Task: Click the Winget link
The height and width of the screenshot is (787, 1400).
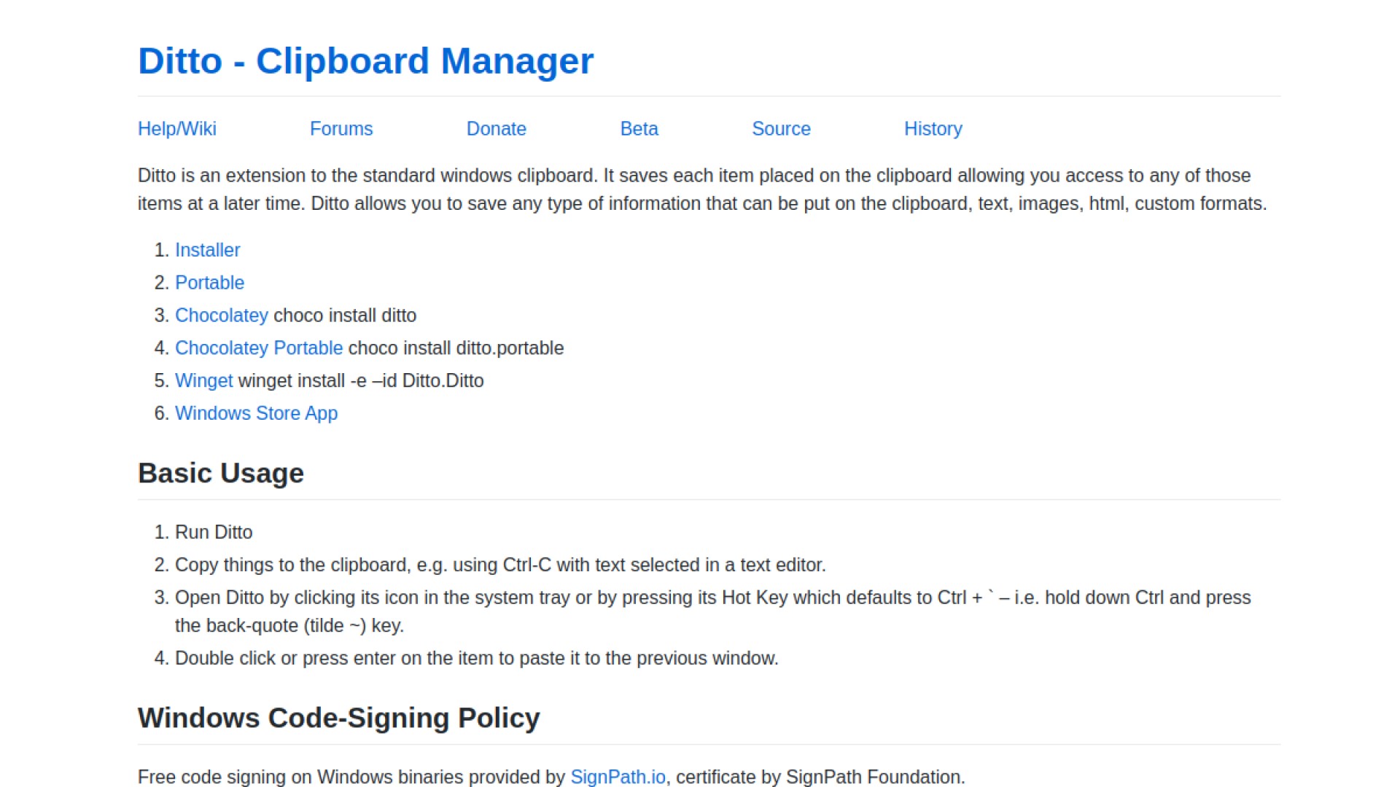Action: click(x=203, y=381)
